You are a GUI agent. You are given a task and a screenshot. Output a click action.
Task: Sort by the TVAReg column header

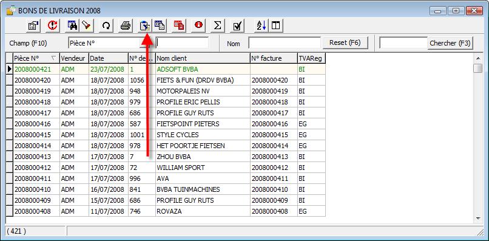coord(311,58)
